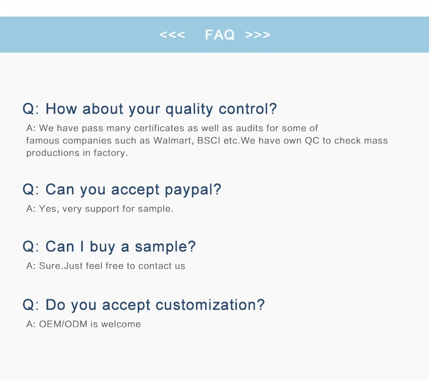Expand the quality control question

point(161,109)
